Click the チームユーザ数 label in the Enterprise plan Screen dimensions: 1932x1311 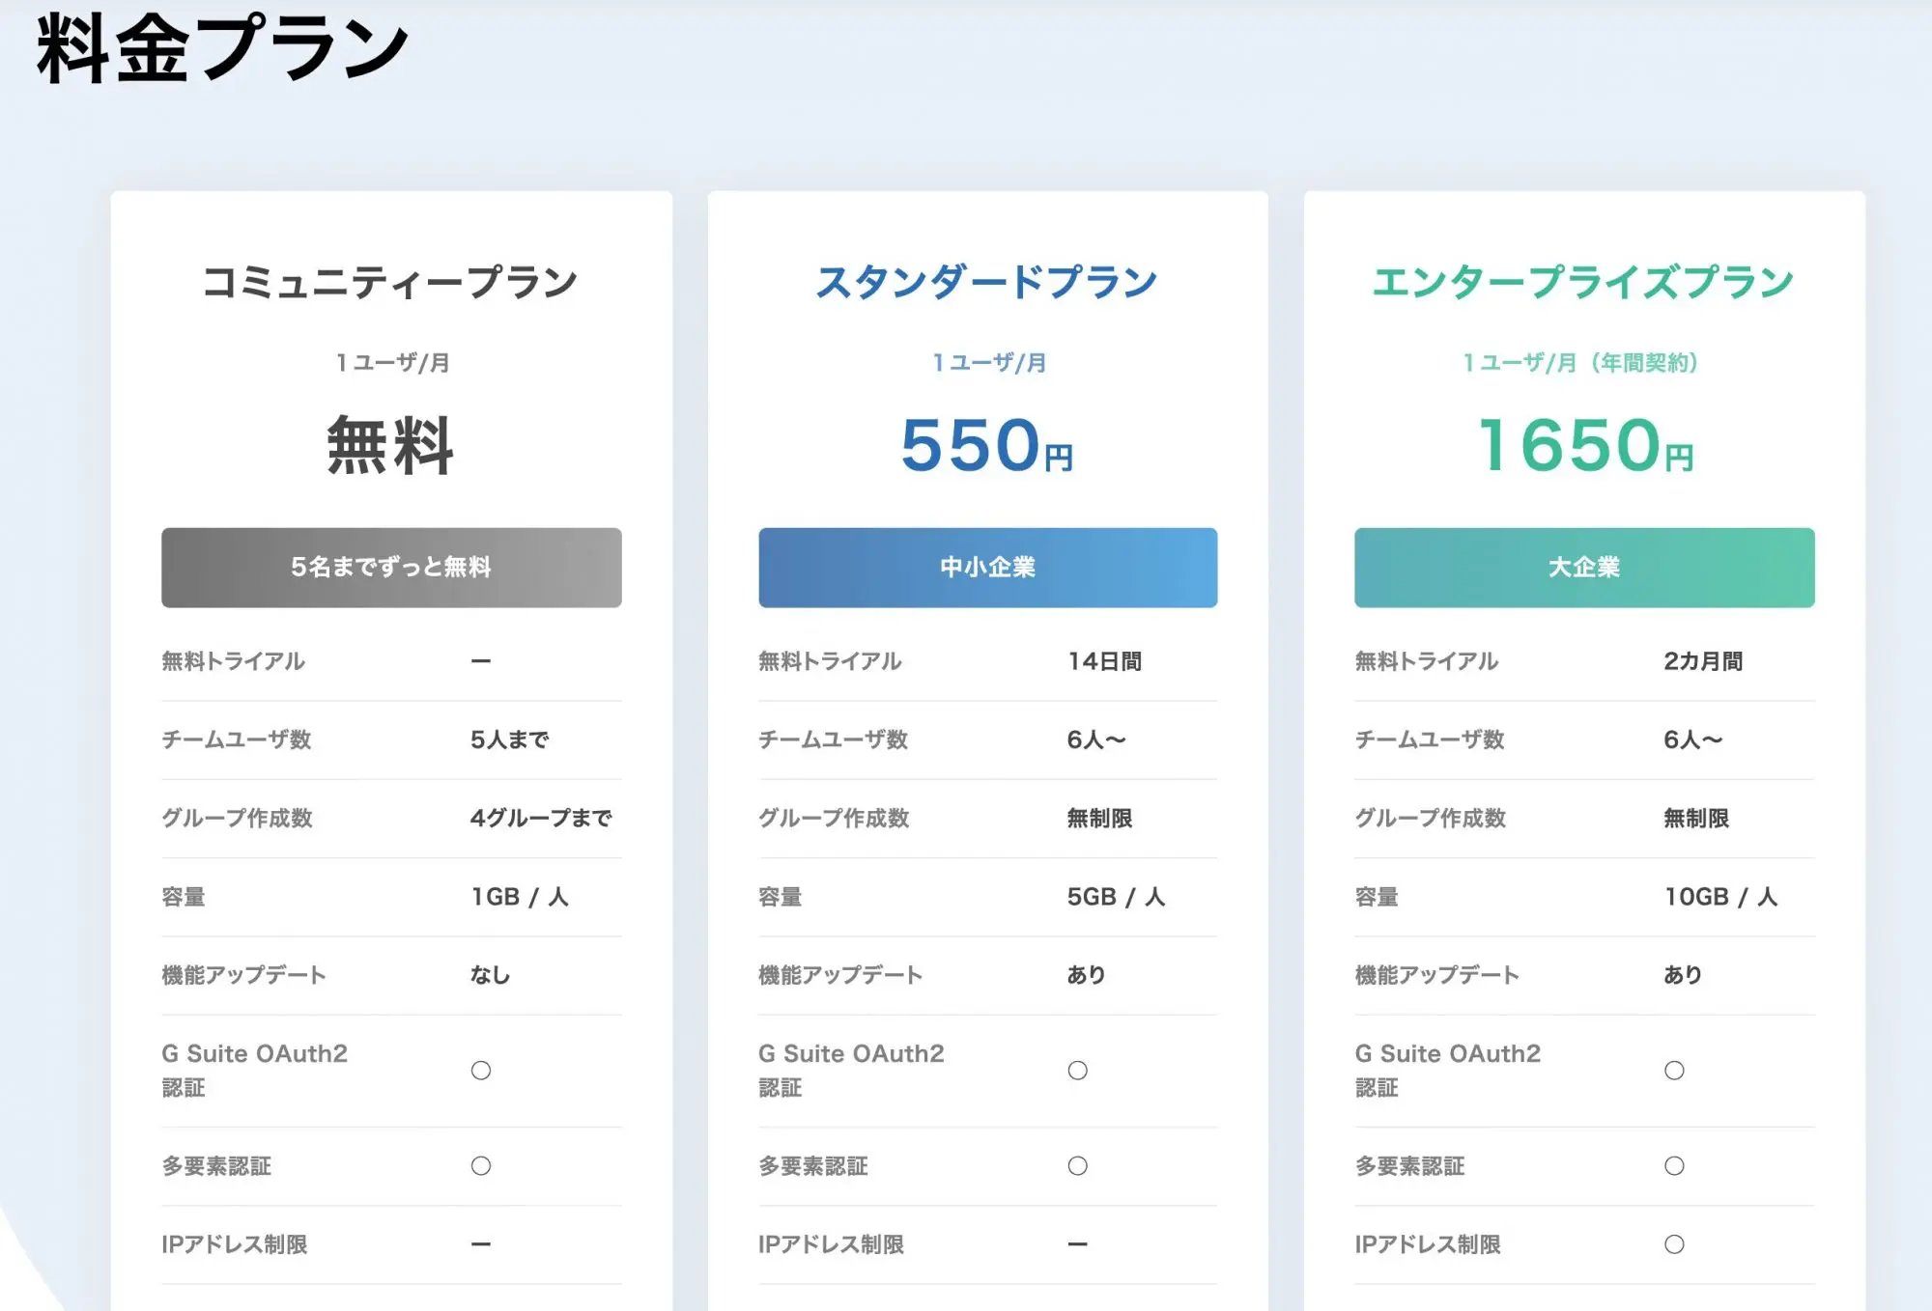[1430, 739]
